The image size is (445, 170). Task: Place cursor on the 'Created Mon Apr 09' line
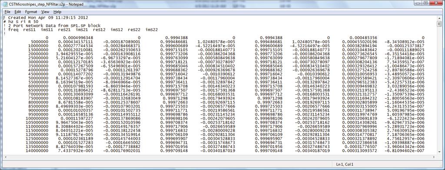(32, 17)
